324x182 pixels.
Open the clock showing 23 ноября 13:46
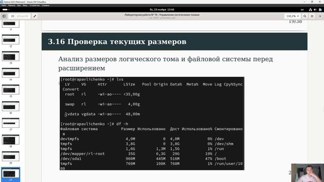click(x=162, y=10)
